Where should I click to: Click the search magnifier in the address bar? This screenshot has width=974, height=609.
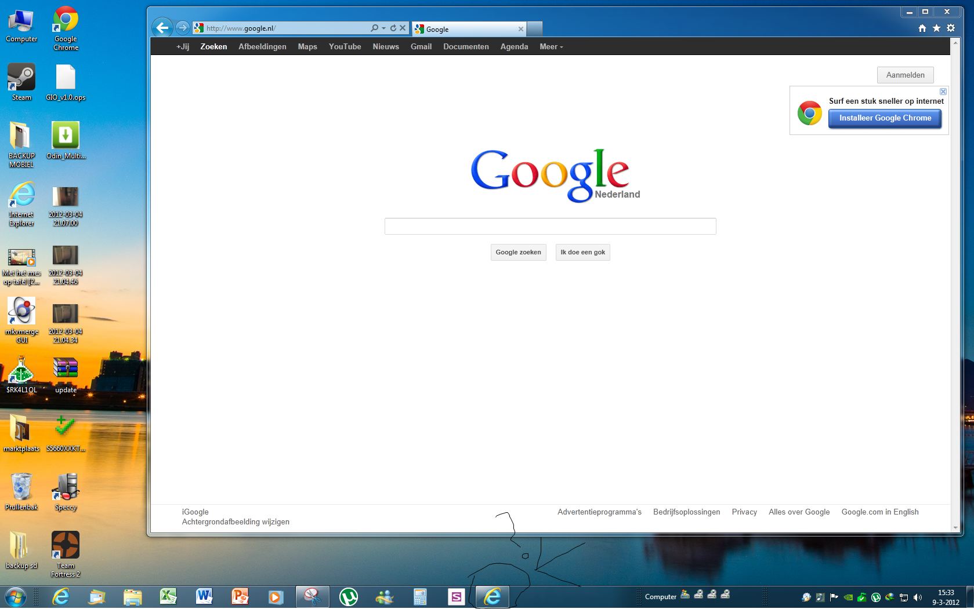(375, 28)
